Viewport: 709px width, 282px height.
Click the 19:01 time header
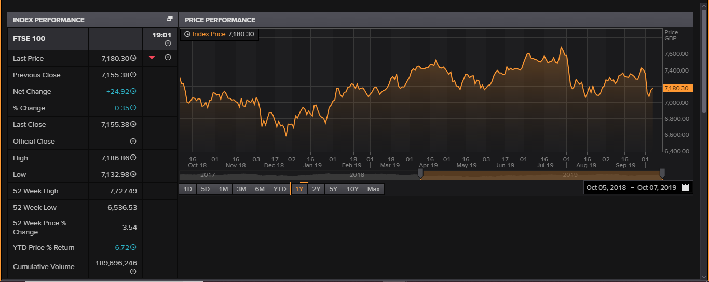pos(161,36)
